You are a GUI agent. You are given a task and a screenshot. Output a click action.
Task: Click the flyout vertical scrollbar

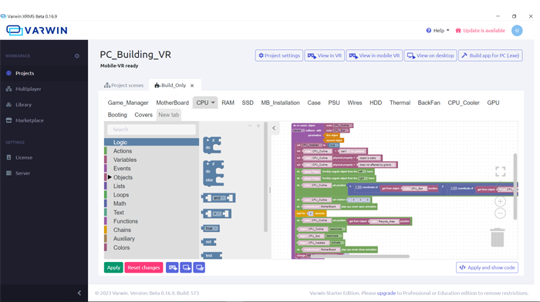pos(265,176)
